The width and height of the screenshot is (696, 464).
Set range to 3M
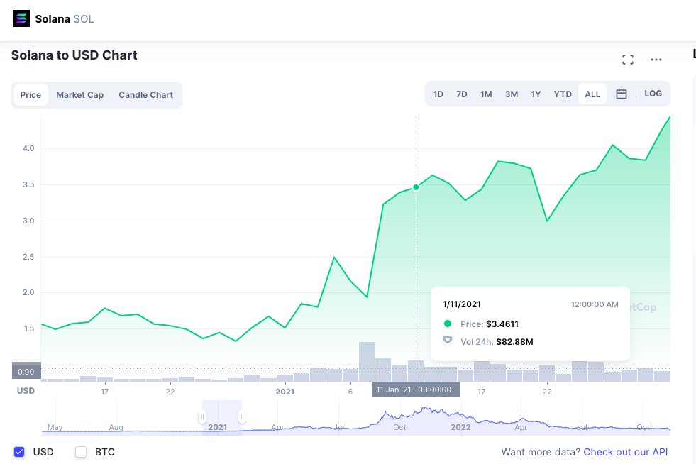pos(512,94)
